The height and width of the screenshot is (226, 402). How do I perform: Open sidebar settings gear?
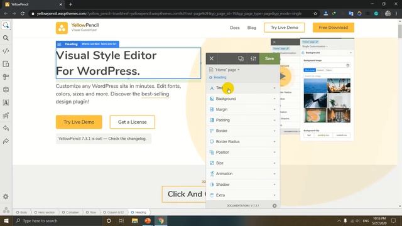tap(6, 196)
